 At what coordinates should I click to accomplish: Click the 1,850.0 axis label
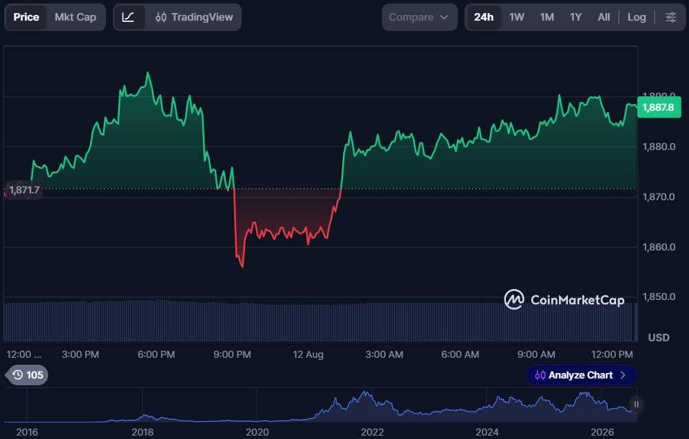click(x=659, y=297)
